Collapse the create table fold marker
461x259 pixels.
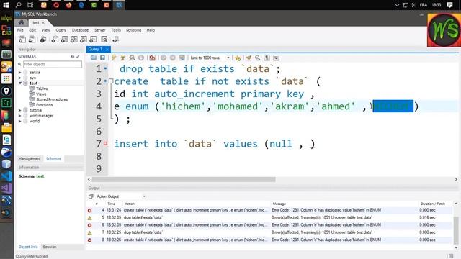click(111, 81)
